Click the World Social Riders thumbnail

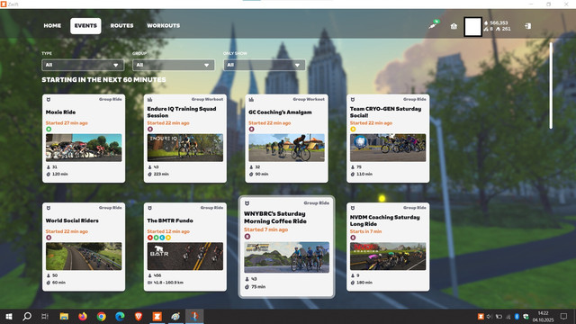[x=84, y=256]
